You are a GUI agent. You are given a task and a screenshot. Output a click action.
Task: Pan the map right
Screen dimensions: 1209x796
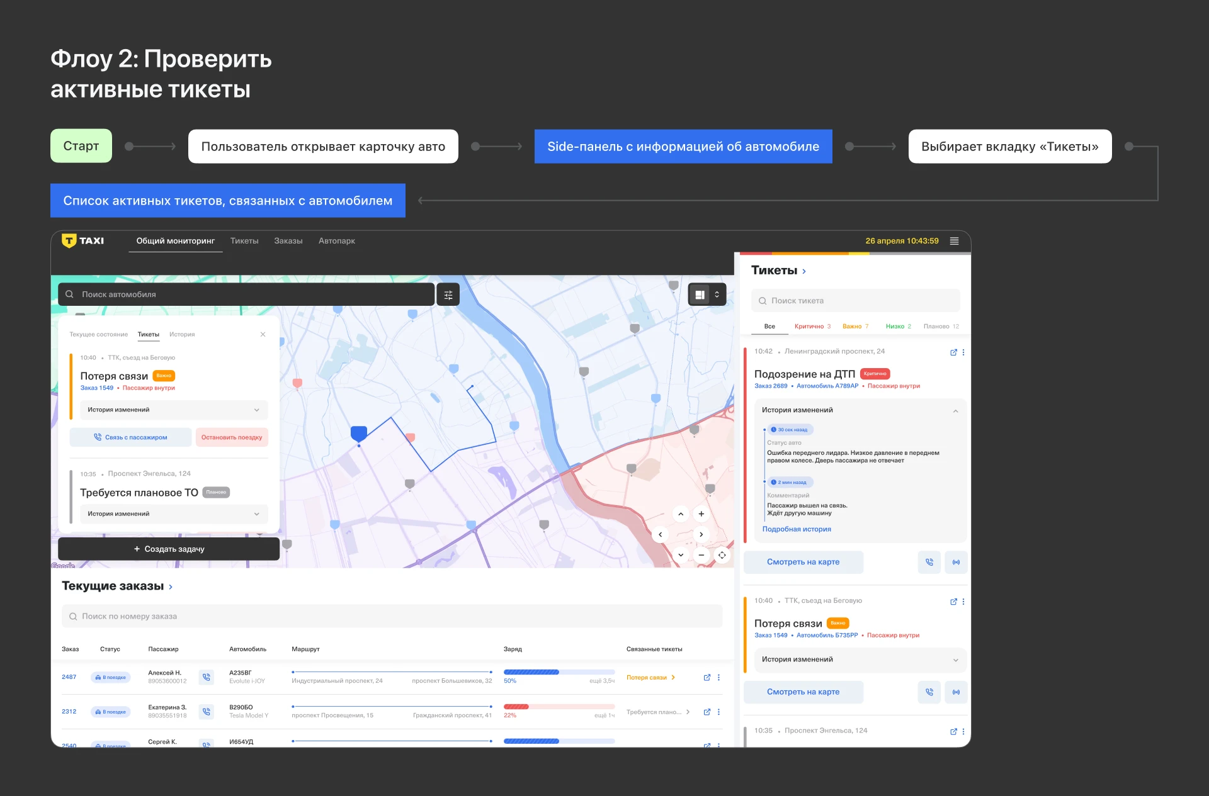pos(701,535)
